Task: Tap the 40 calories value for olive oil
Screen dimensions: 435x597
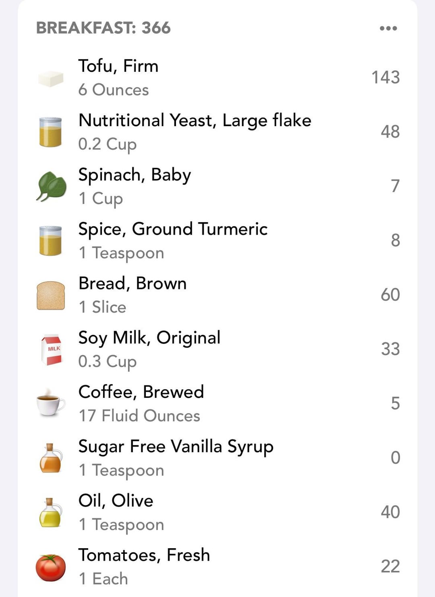Action: tap(390, 512)
